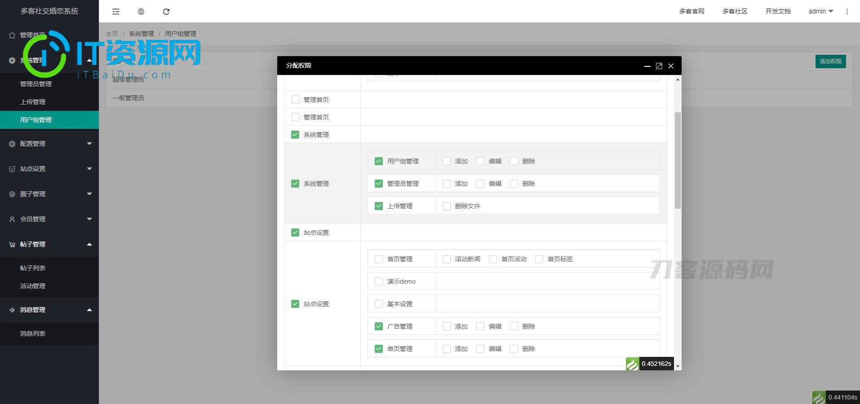
Task: Click the trace icon showing 0.452162s
Action: pyautogui.click(x=632, y=364)
